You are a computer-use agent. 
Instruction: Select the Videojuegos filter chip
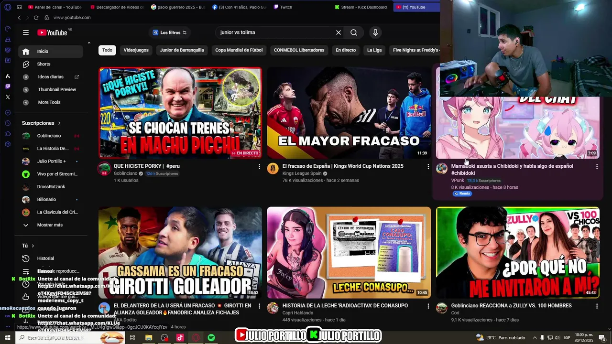(x=136, y=50)
